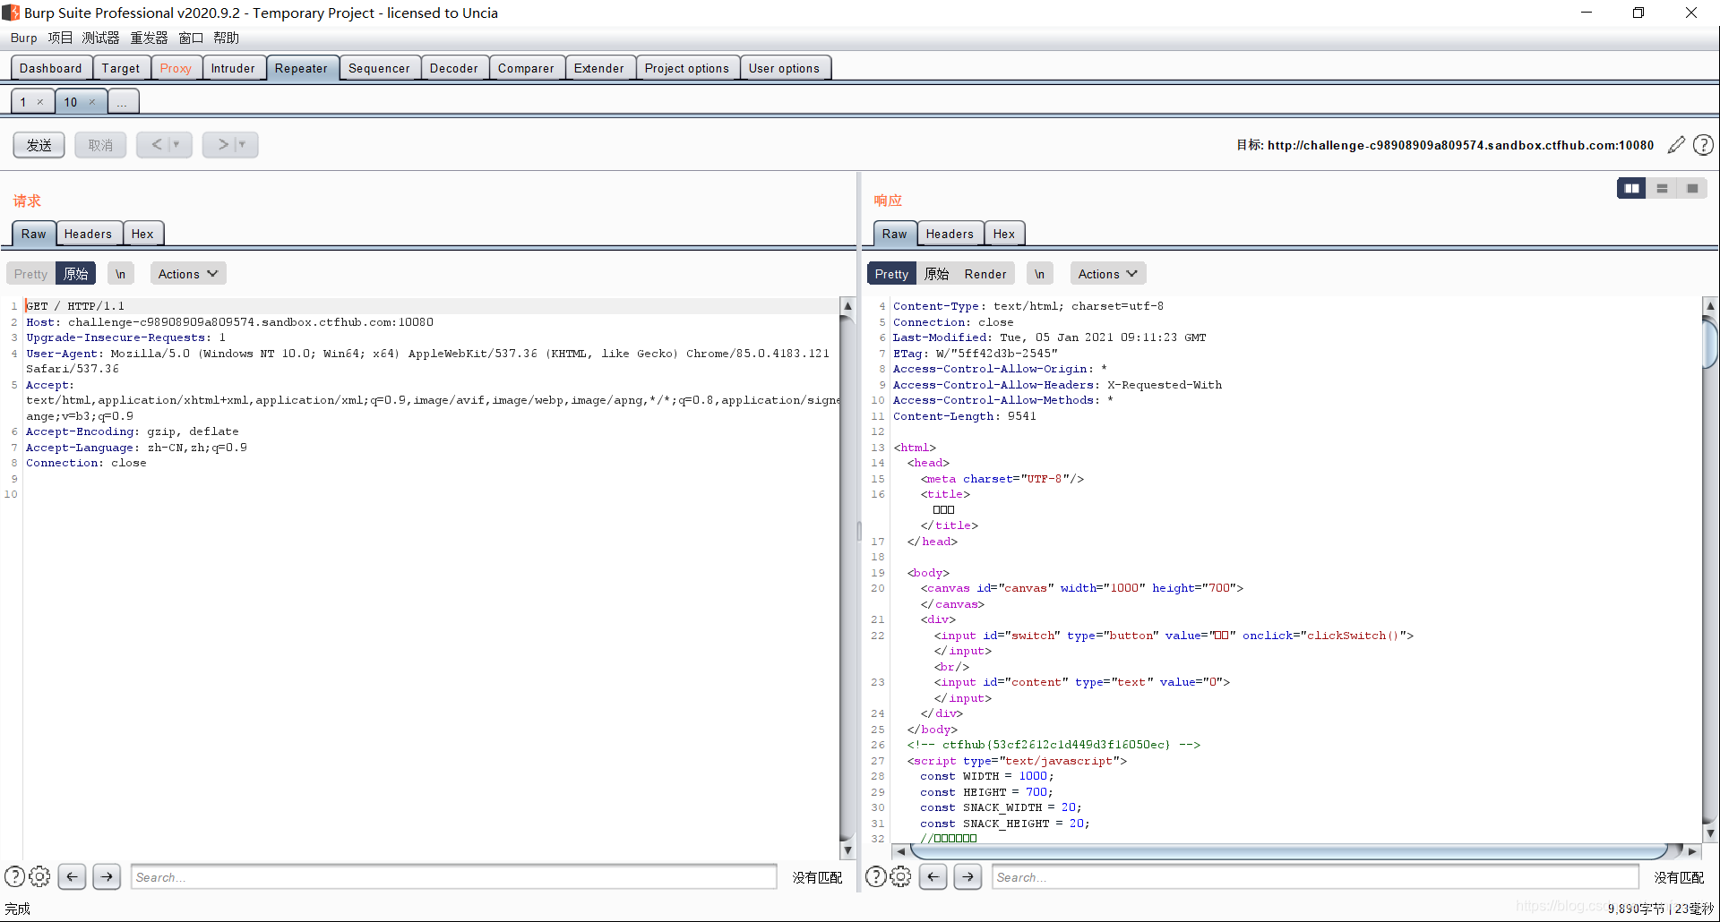Image resolution: width=1720 pixels, height=922 pixels.
Task: Select top-bottom stacked layout icon
Action: click(1662, 188)
